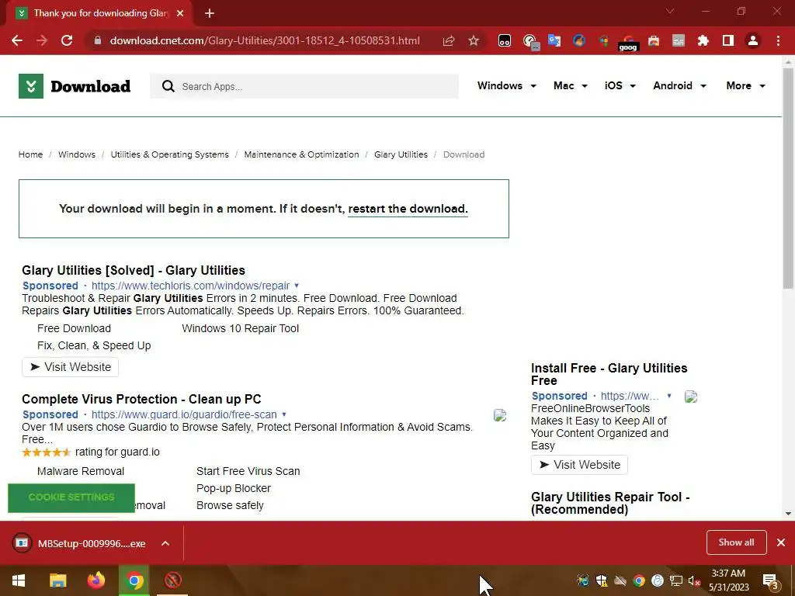Launch Firefox from the taskbar
The image size is (795, 596).
pyautogui.click(x=95, y=580)
